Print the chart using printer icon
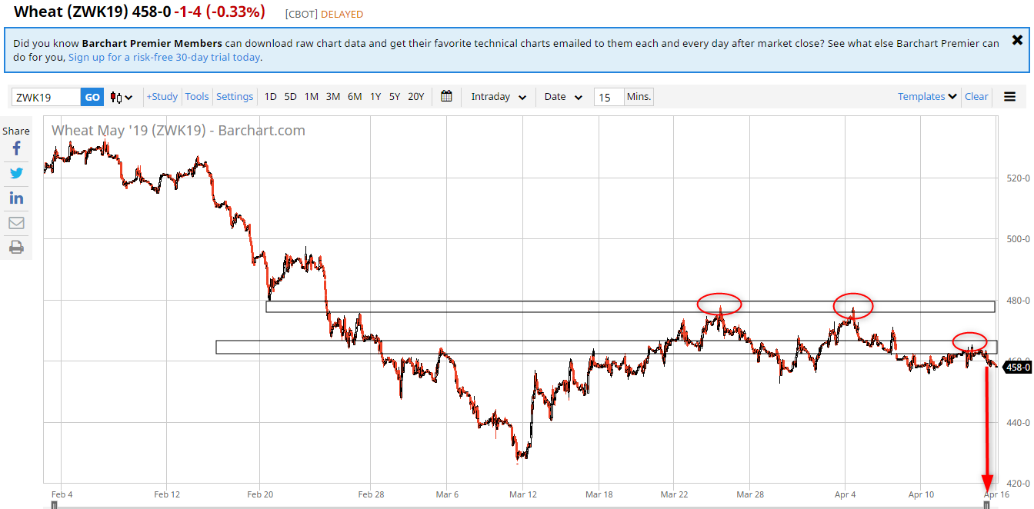This screenshot has width=1034, height=509. click(16, 248)
